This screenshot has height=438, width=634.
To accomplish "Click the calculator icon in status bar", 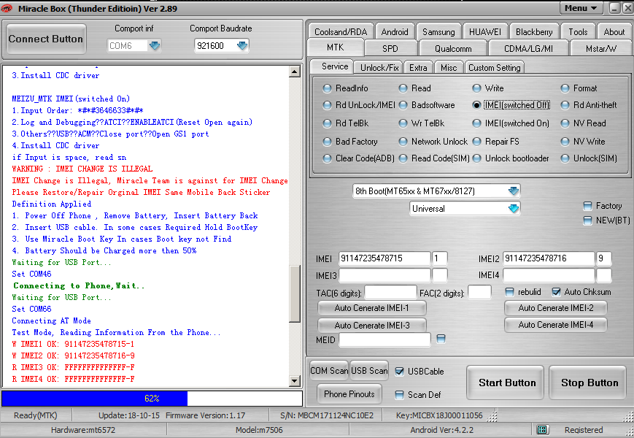I will [x=542, y=429].
